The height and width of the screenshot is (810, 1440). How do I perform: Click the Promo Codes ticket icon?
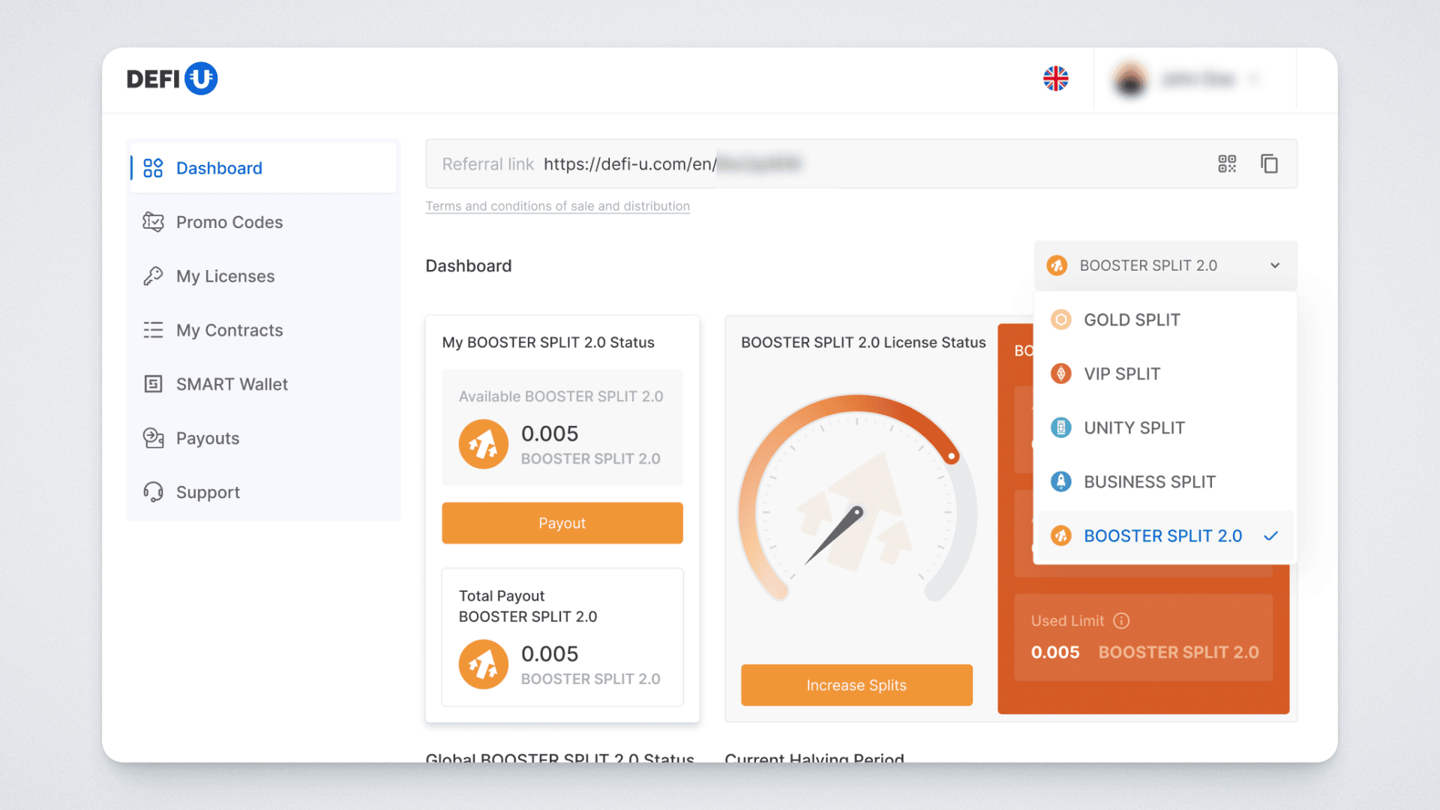coord(153,222)
